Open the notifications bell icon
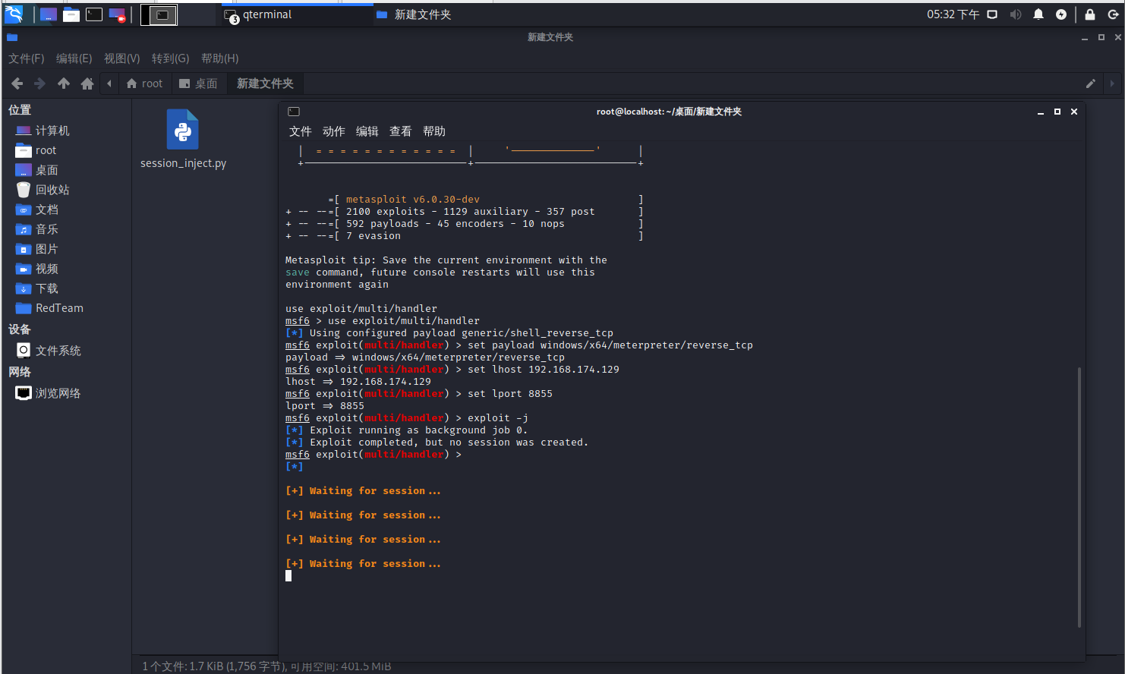 (x=1038, y=14)
